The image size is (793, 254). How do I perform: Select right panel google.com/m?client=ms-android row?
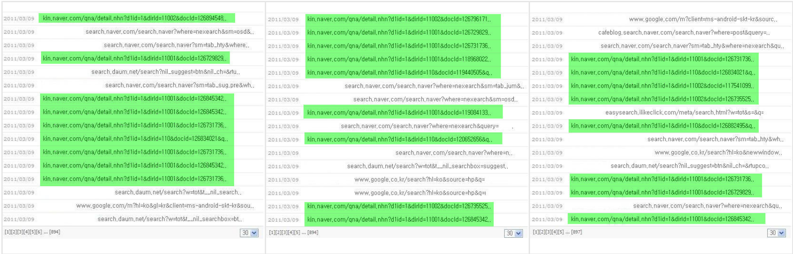click(703, 19)
